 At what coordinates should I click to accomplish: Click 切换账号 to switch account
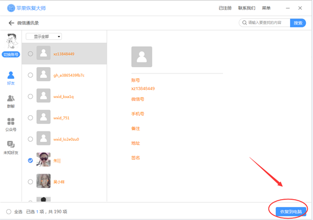tap(11, 54)
